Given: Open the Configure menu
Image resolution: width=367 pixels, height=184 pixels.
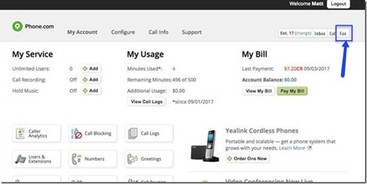Looking at the screenshot, I should pyautogui.click(x=123, y=32).
